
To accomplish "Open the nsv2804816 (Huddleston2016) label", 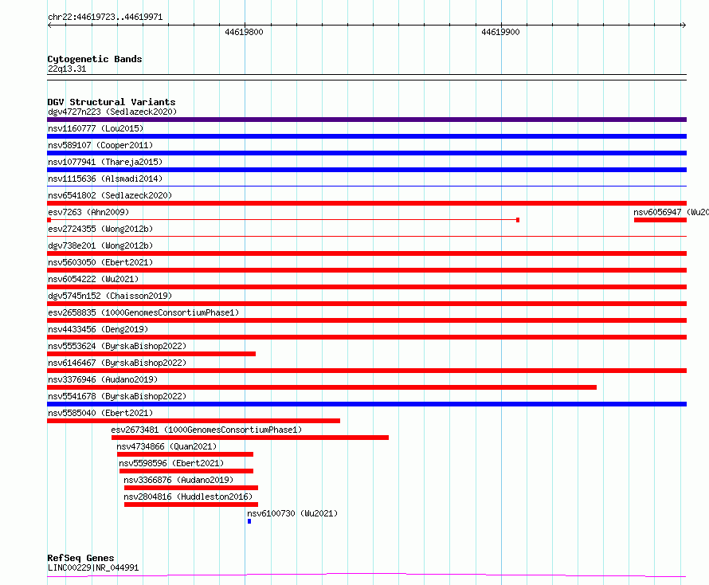I will point(188,497).
